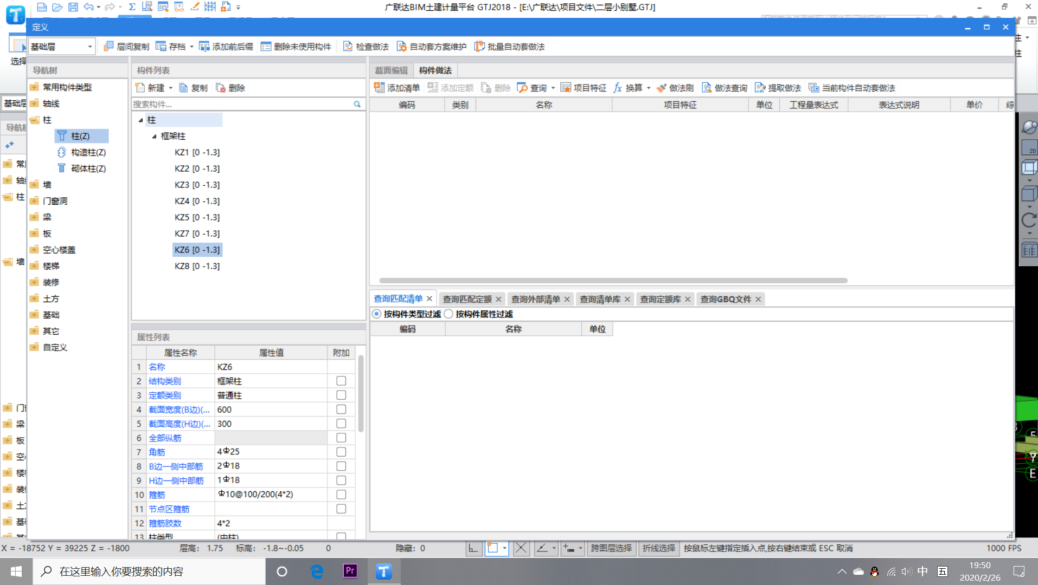Screen dimensions: 1038x585
Task: Click 删除未使用构件 button
Action: point(296,47)
